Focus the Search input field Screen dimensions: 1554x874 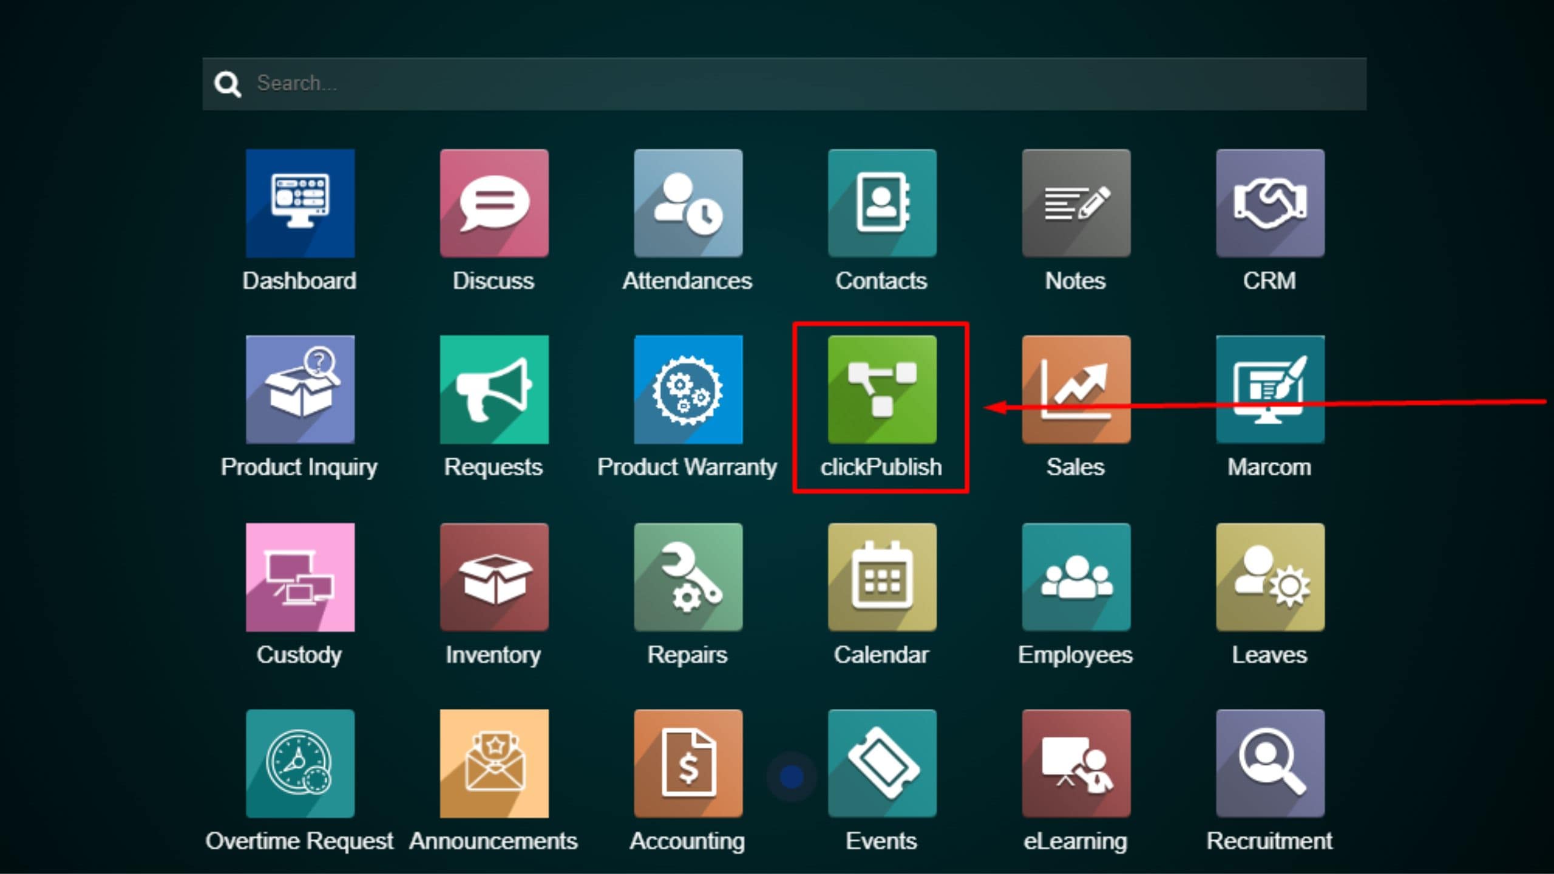point(784,84)
